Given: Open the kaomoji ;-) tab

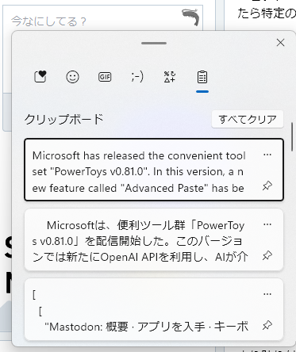Looking at the screenshot, I should [x=137, y=77].
